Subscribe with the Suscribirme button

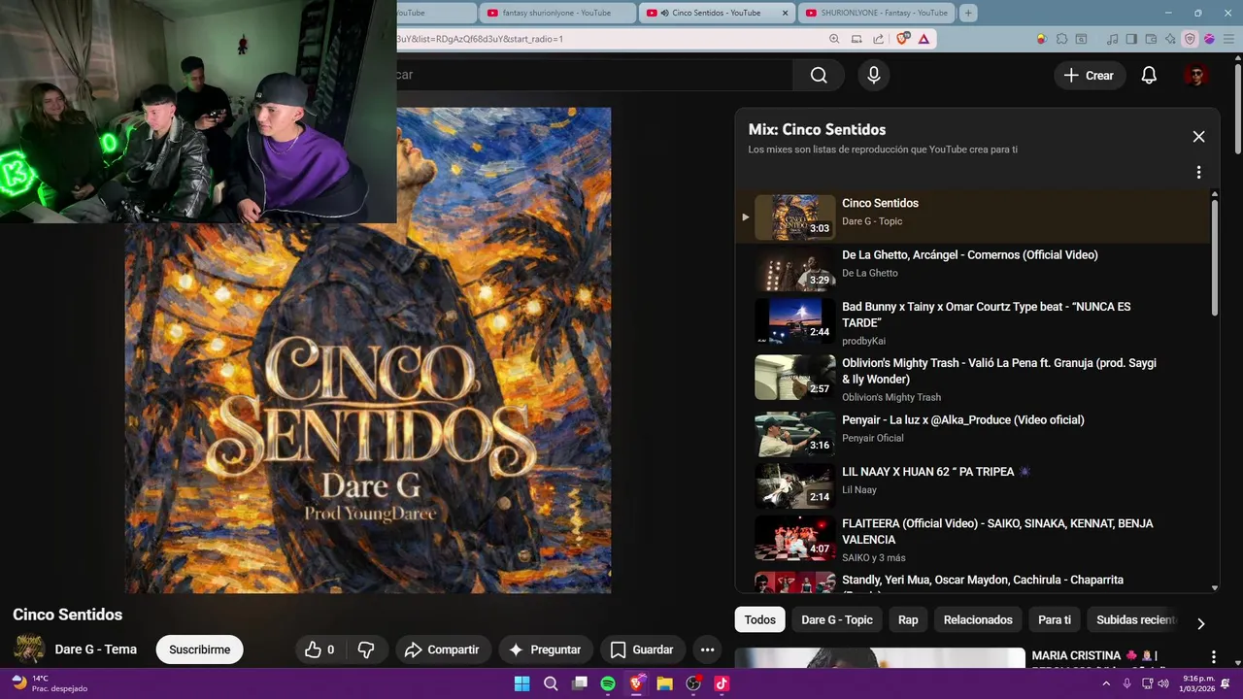click(x=199, y=649)
